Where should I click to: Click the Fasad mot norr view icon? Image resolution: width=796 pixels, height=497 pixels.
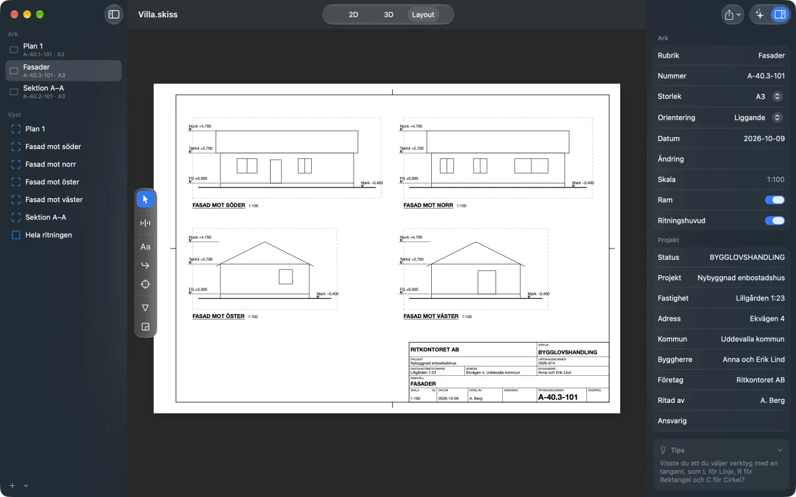(x=16, y=164)
